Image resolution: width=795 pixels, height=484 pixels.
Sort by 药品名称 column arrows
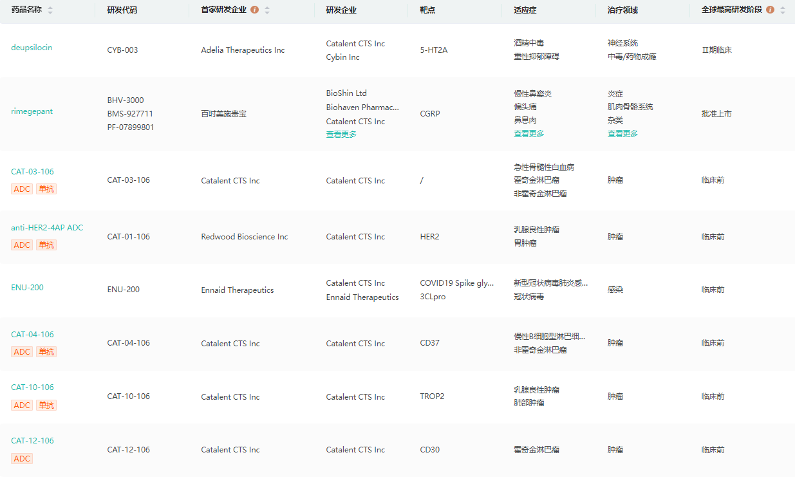[50, 10]
